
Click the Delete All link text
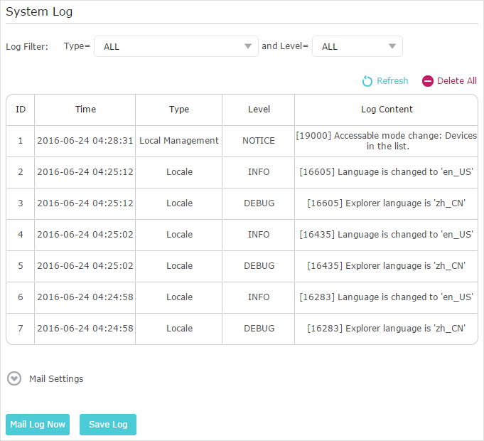click(x=456, y=81)
